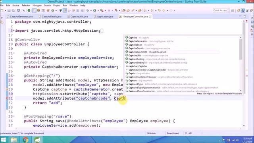Close the EmployeeController.java tab
254x143 pixels.
coord(150,17)
